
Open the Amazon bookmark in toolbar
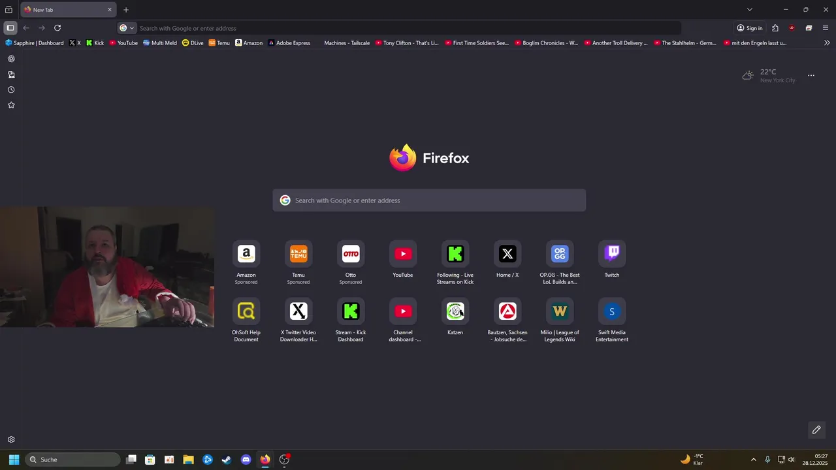pyautogui.click(x=249, y=43)
